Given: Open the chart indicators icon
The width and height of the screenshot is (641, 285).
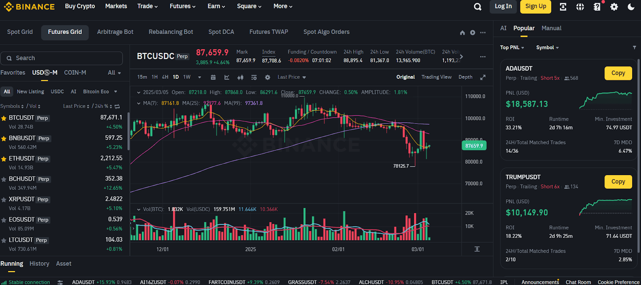Looking at the screenshot, I should [x=227, y=77].
